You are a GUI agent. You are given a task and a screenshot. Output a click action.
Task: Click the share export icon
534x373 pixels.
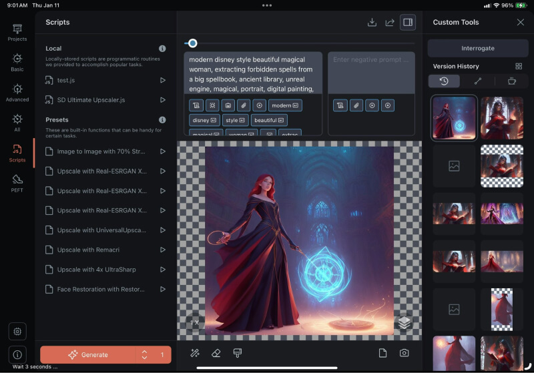(390, 22)
